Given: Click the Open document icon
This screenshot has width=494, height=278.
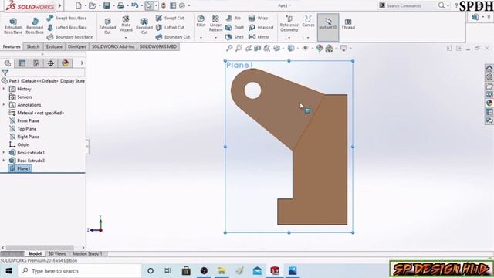Looking at the screenshot, I should [x=93, y=5].
